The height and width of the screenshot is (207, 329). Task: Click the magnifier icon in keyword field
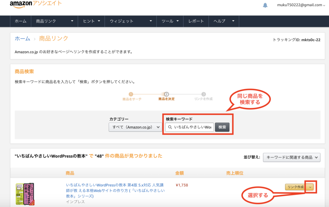(x=170, y=127)
